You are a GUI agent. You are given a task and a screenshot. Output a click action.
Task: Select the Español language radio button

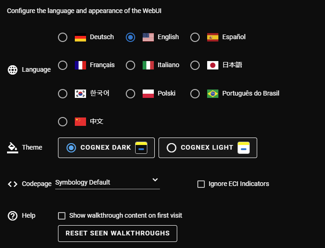[x=195, y=37]
